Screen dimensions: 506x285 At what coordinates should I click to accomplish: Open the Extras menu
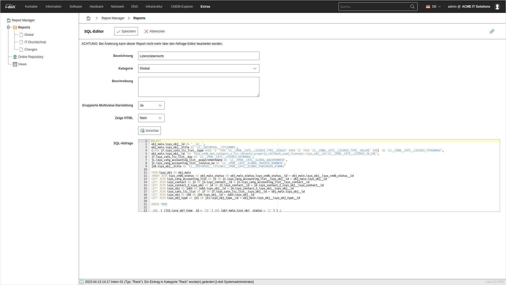tap(205, 7)
